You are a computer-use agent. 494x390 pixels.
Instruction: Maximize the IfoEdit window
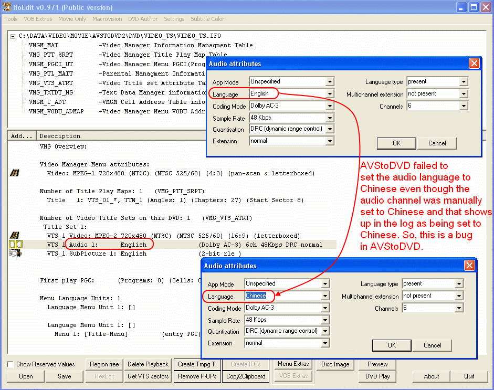point(474,7)
